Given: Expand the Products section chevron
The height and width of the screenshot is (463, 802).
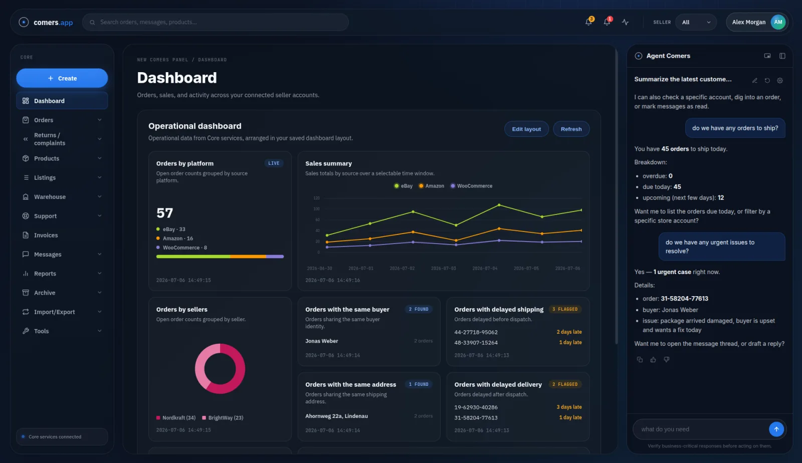Looking at the screenshot, I should click(x=99, y=158).
